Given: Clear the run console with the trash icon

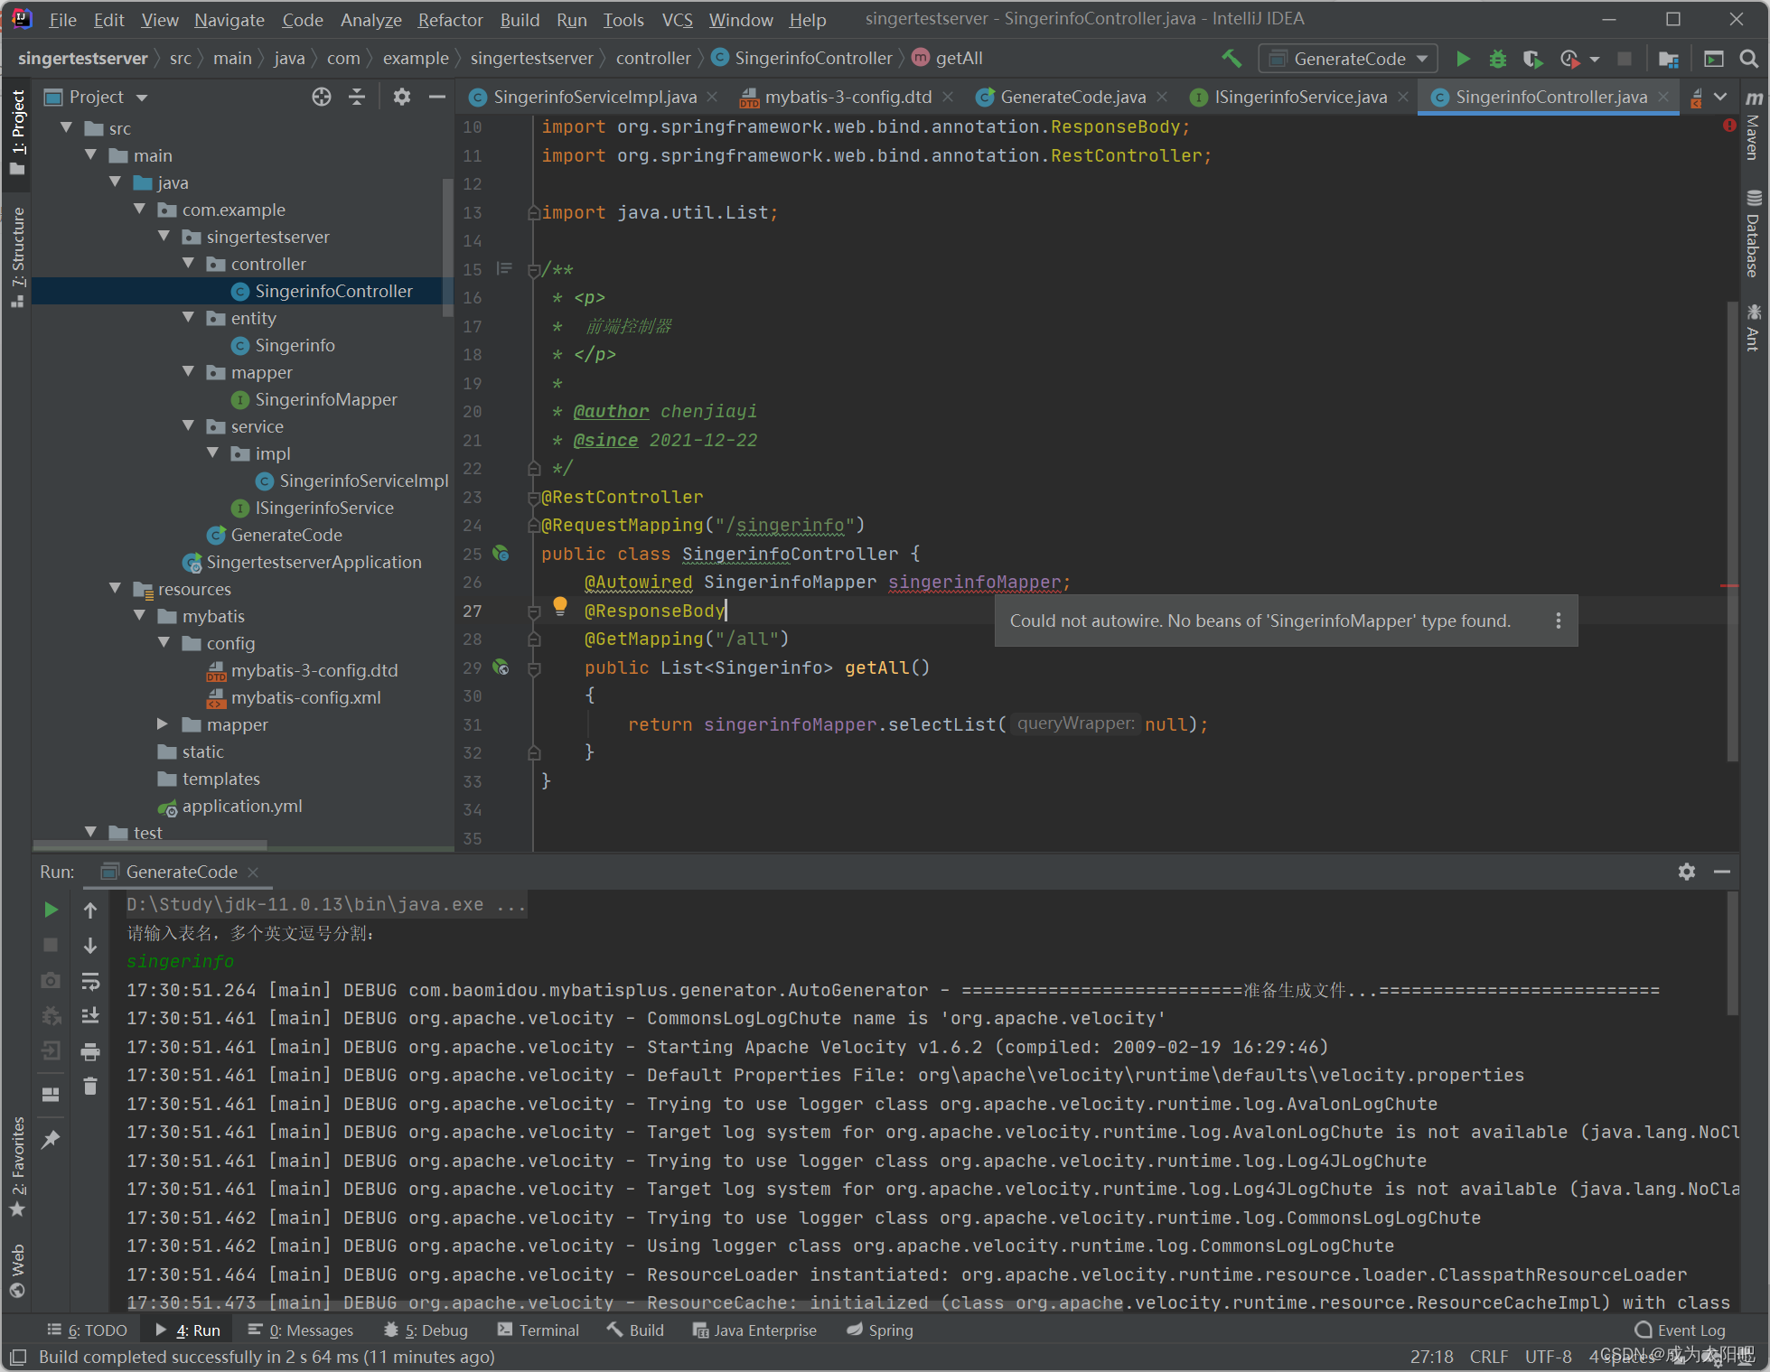Looking at the screenshot, I should (x=90, y=1087).
